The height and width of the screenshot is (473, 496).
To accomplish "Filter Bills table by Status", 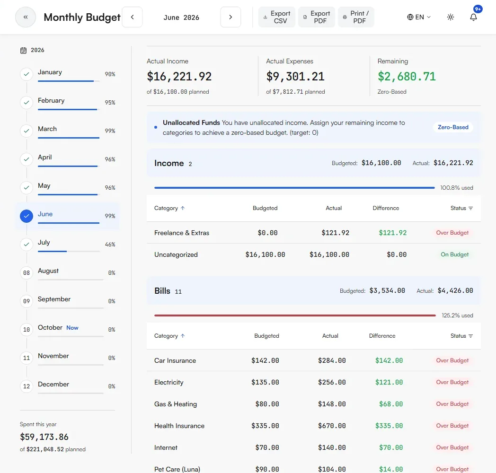I will pyautogui.click(x=461, y=336).
